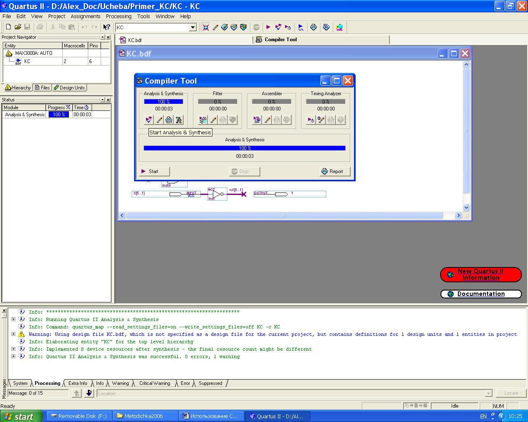Click the context Help arrow icon
This screenshot has height=422, width=528.
click(106, 27)
